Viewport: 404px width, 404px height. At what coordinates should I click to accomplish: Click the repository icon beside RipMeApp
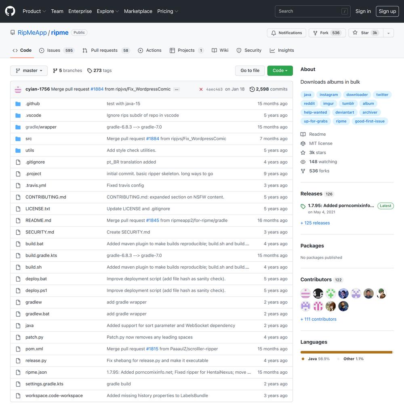[x=13, y=32]
